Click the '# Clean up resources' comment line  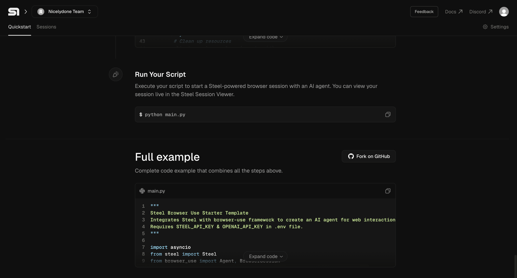(202, 41)
